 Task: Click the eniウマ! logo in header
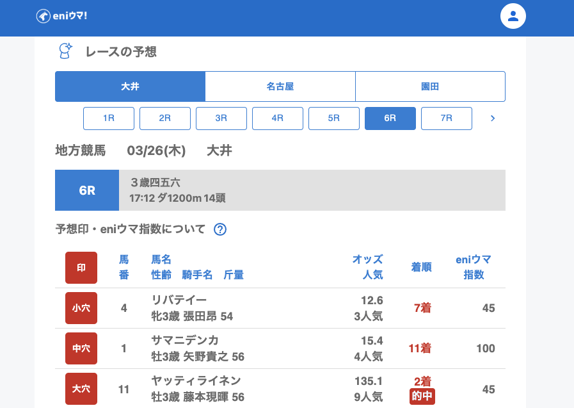point(61,16)
